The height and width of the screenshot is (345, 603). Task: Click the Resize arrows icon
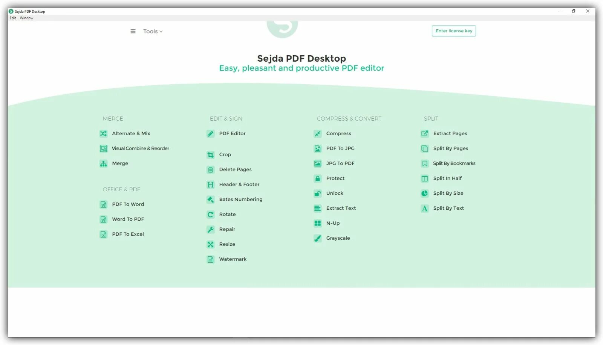[x=211, y=245]
